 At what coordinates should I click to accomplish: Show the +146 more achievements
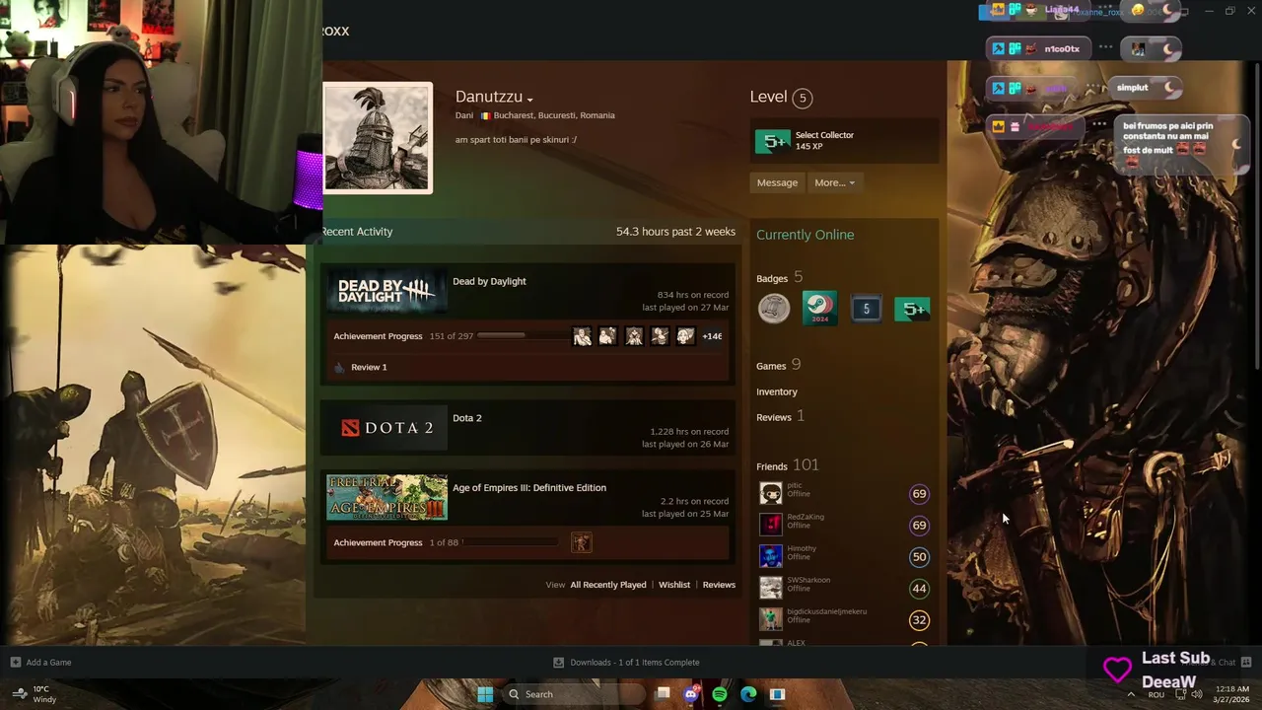pyautogui.click(x=712, y=336)
